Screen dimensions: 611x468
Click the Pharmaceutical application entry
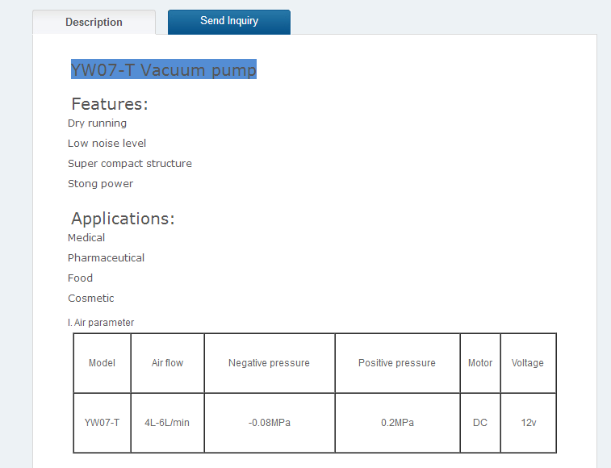click(x=106, y=258)
